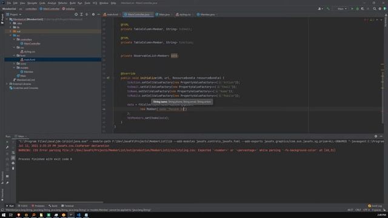Select styling.css in project tree

tap(28, 51)
